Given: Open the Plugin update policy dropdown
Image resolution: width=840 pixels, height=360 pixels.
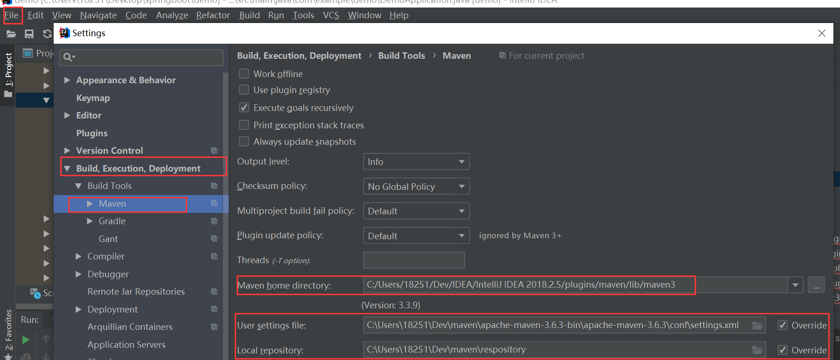Looking at the screenshot, I should [x=416, y=236].
